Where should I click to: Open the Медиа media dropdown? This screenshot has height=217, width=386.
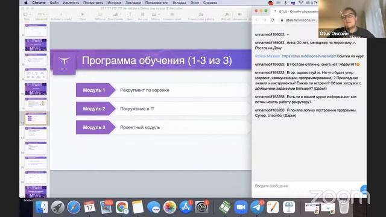(155, 16)
